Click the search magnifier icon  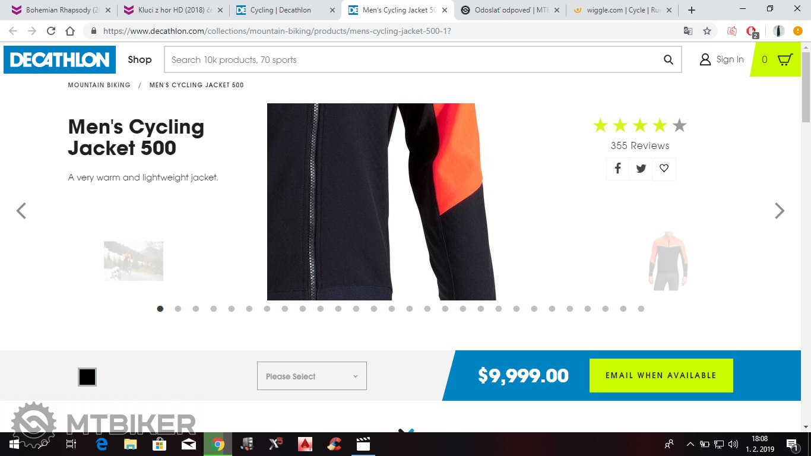[669, 59]
